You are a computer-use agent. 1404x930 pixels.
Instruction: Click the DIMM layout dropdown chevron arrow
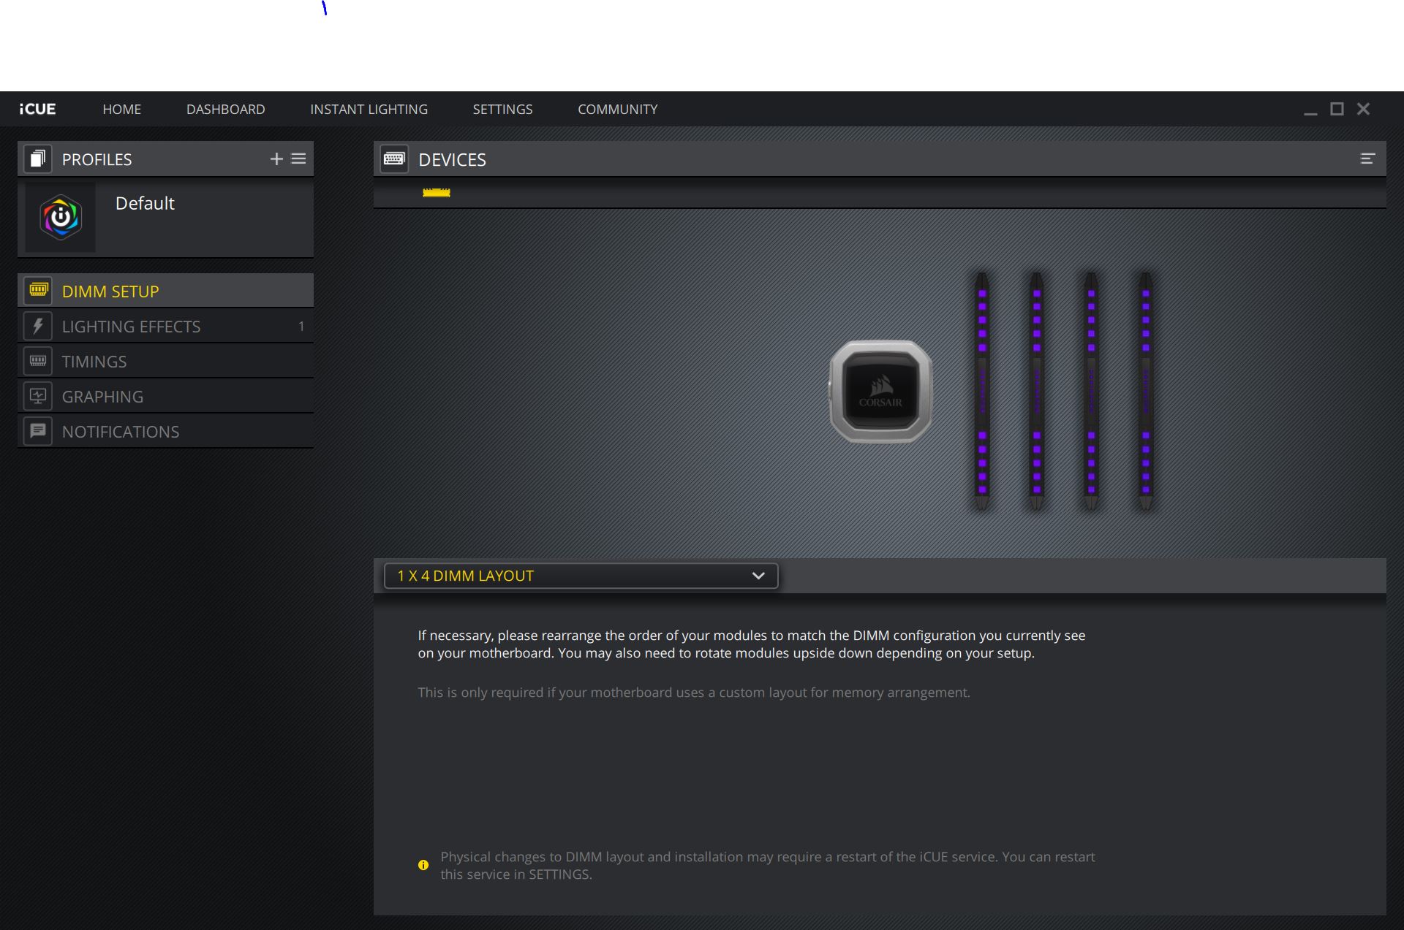click(x=758, y=576)
